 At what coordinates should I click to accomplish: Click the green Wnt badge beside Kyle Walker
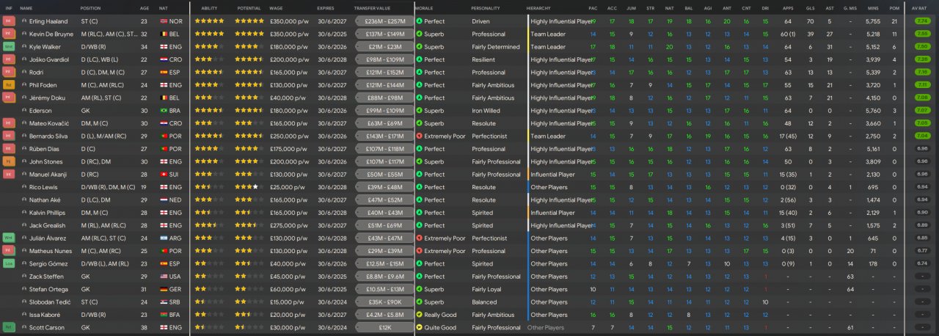[x=9, y=47]
